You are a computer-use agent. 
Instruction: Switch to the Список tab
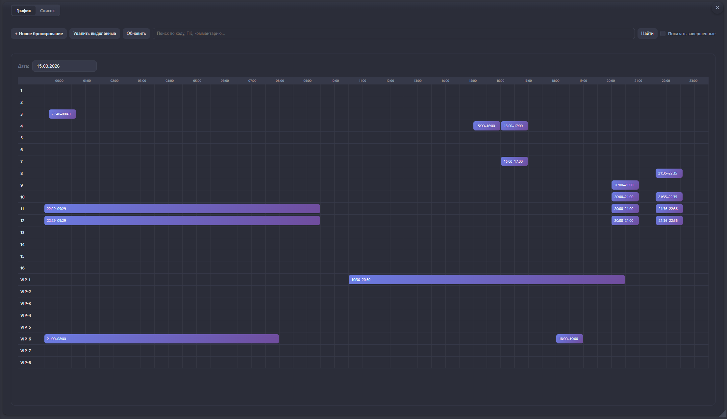coord(47,11)
